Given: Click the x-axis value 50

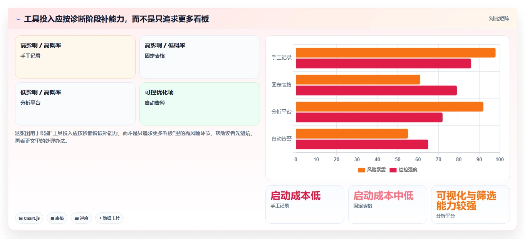Looking at the screenshot, I should (x=398, y=160).
